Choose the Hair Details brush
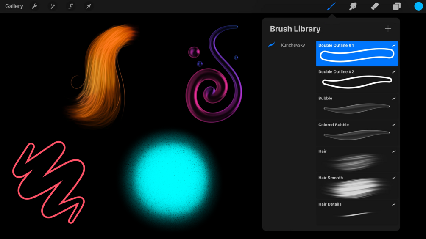Screen dimensions: 426x239 (357, 213)
